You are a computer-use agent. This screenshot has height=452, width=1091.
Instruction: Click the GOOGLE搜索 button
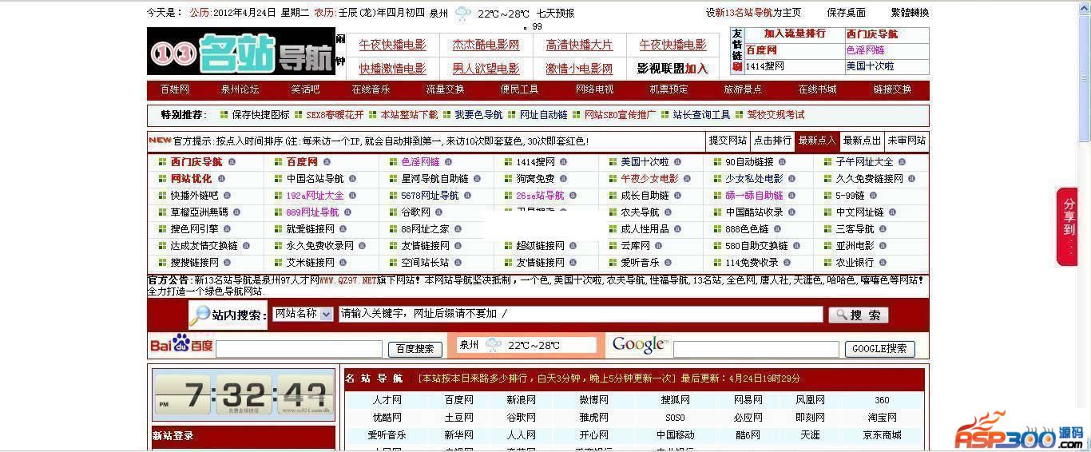click(x=880, y=349)
